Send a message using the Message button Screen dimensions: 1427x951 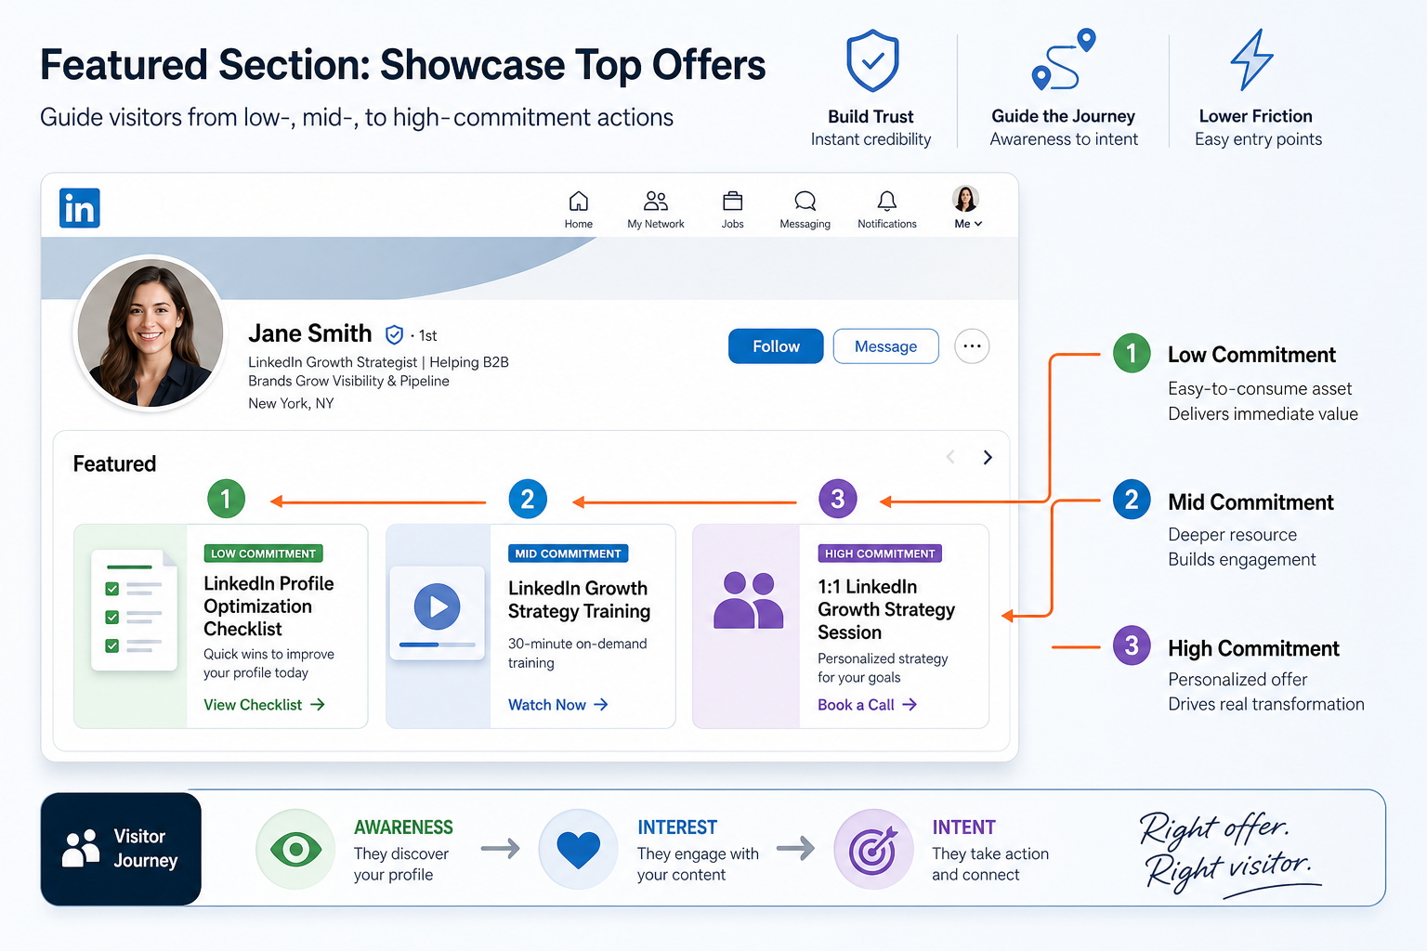pos(885,346)
